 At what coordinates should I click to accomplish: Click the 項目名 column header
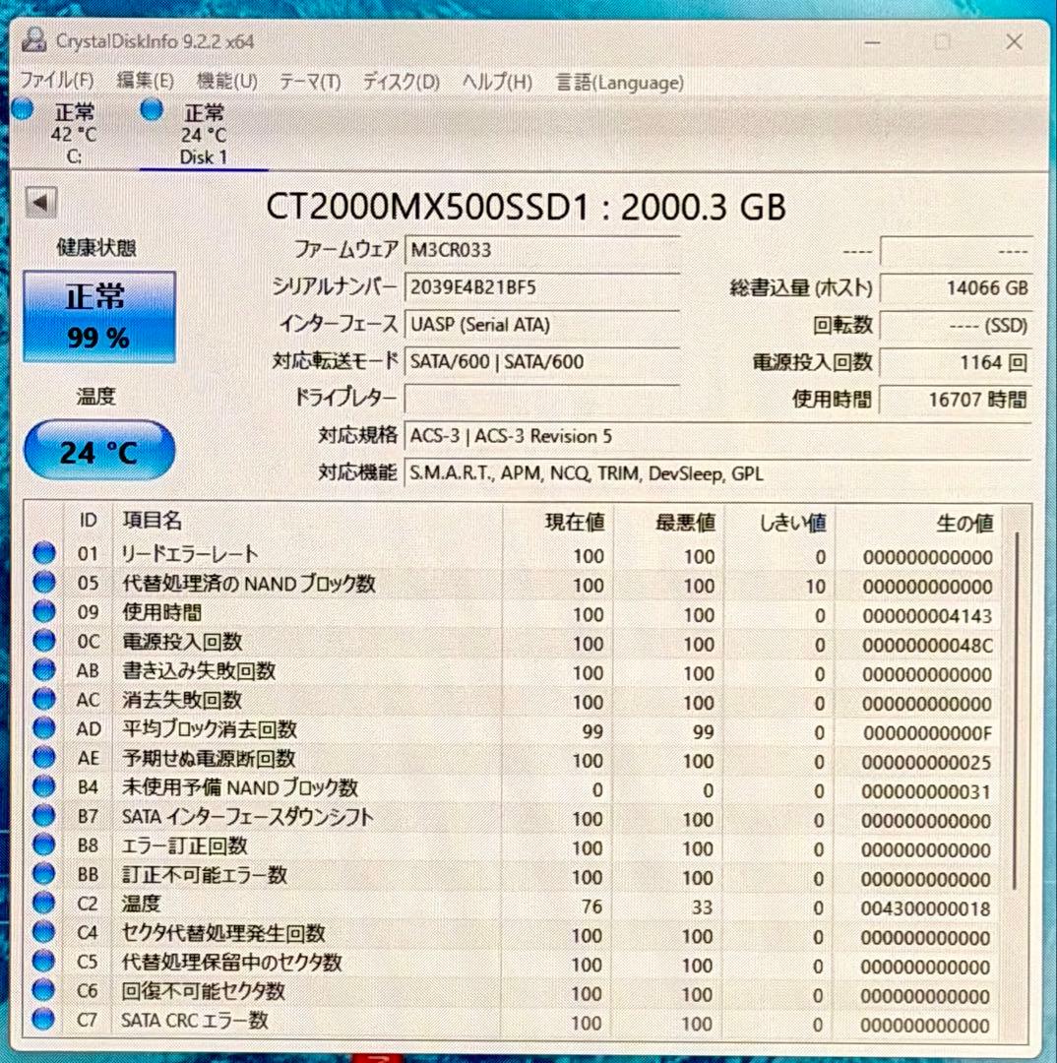[152, 521]
